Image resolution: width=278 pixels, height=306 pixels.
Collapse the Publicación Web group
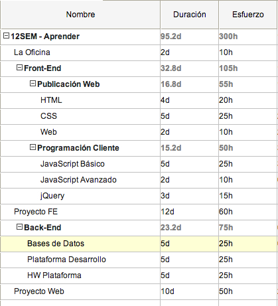[33, 84]
